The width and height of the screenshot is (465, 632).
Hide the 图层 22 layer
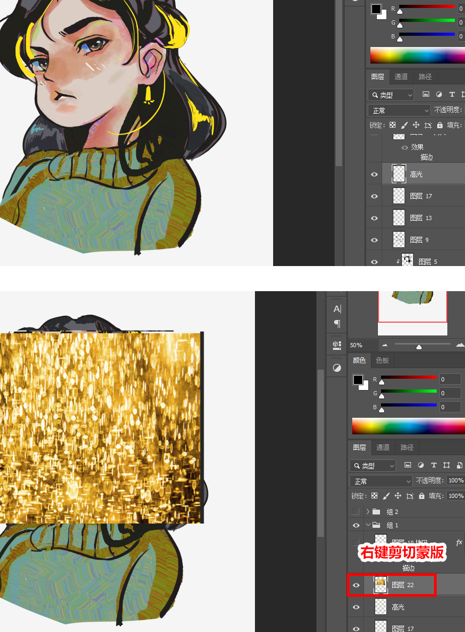tap(356, 586)
